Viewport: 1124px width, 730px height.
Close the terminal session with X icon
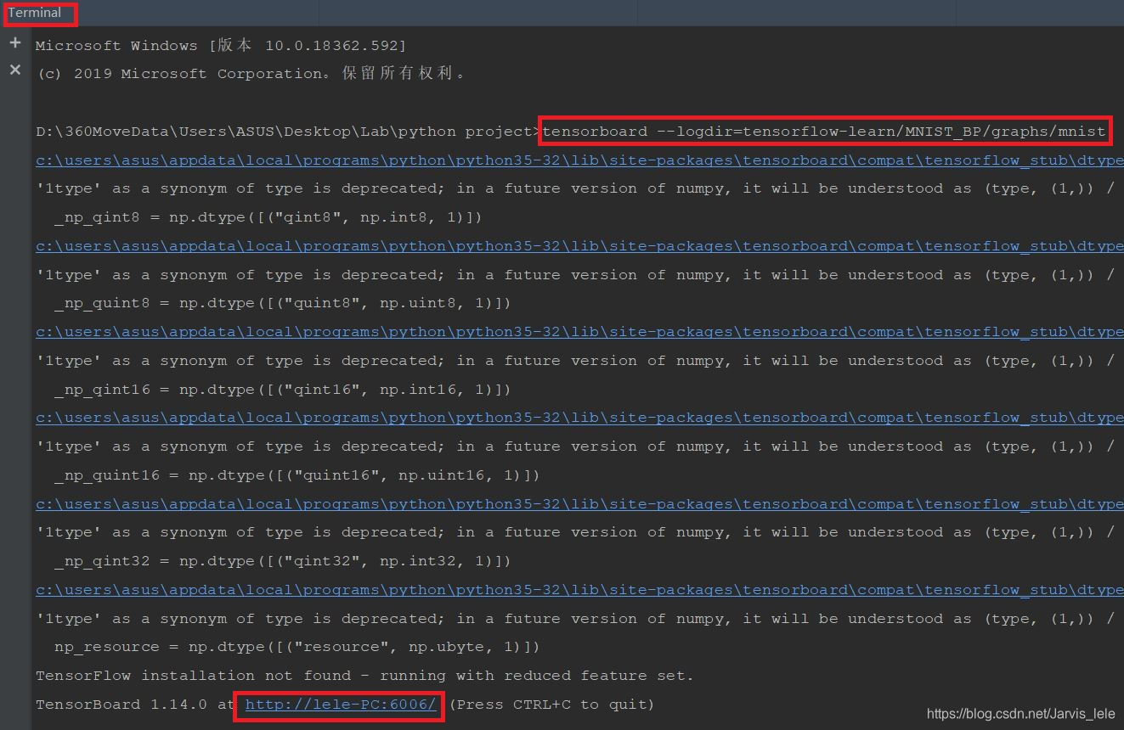(x=15, y=70)
